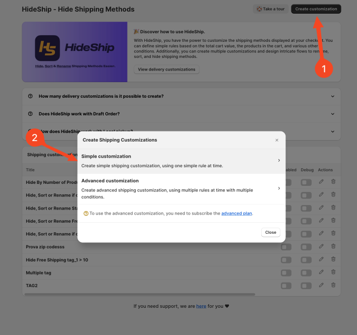Choose the Advanced customization option
The width and height of the screenshot is (357, 335).
[x=182, y=189]
